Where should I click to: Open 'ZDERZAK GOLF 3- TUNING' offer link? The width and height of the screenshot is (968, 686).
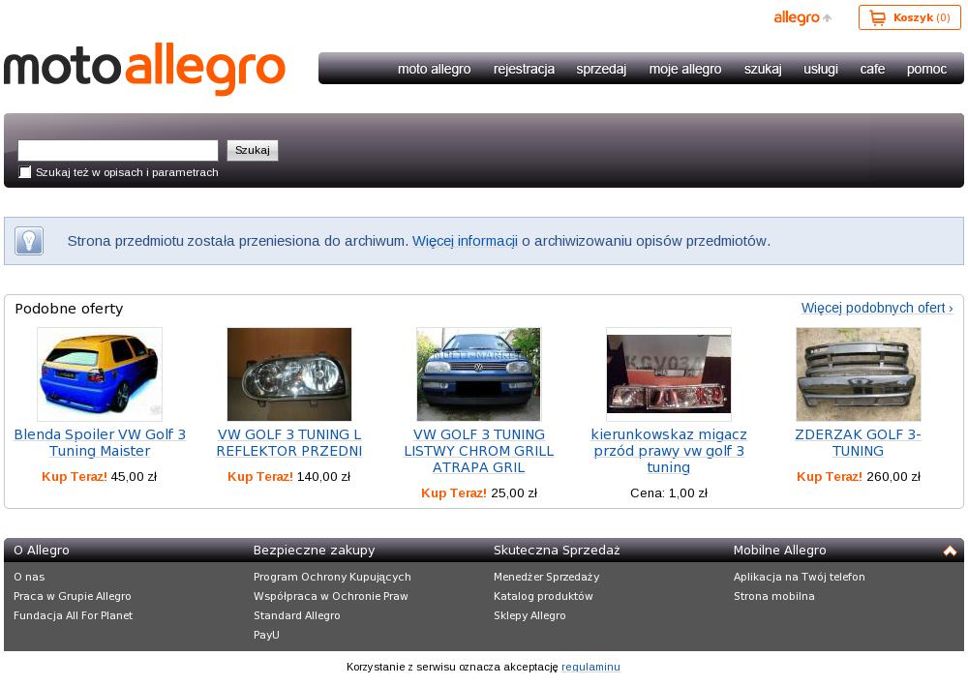pyautogui.click(x=858, y=443)
